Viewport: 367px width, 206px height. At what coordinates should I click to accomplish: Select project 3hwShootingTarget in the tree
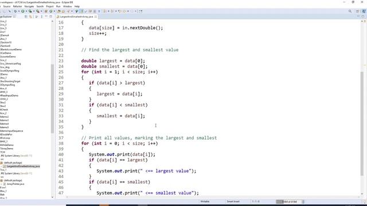coord(10,81)
